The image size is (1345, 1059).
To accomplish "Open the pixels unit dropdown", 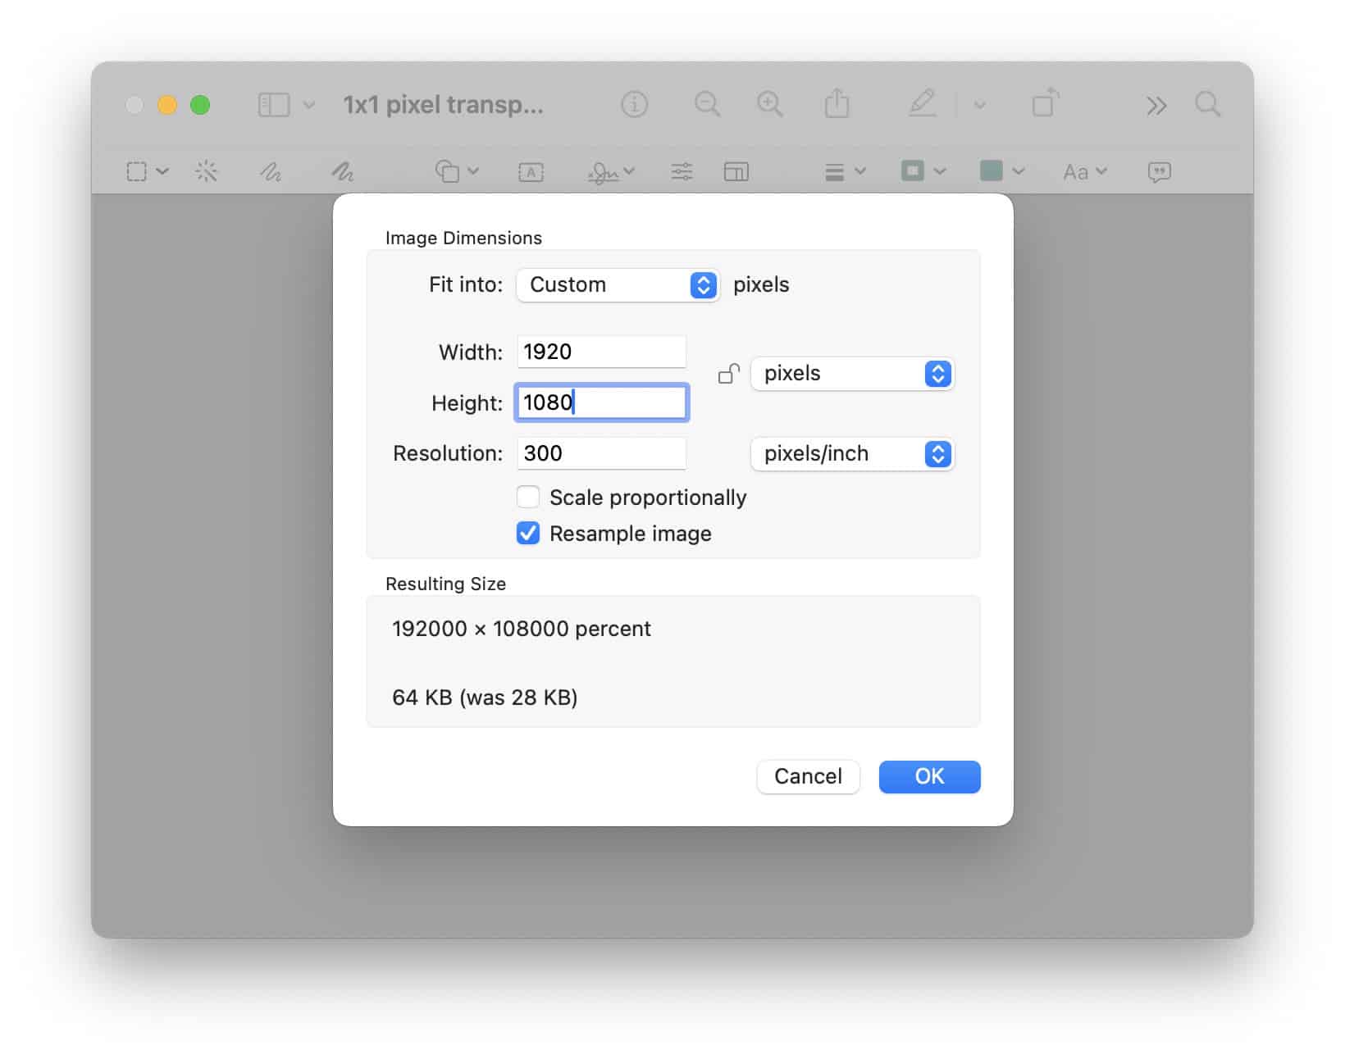I will (852, 374).
